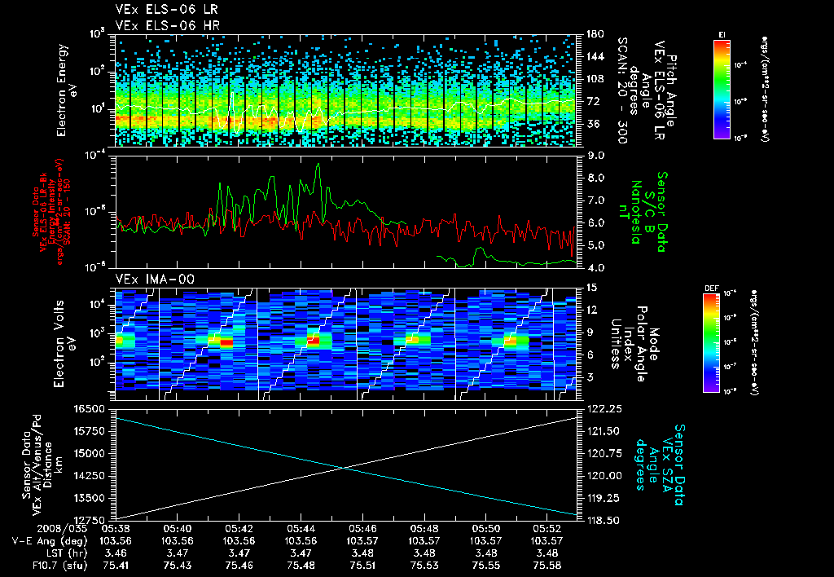Click the 9.0 magnetic field tick label

coord(595,156)
